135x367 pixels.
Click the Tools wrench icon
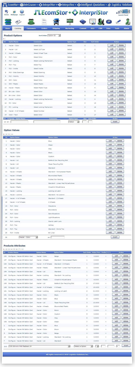(x=117, y=22)
